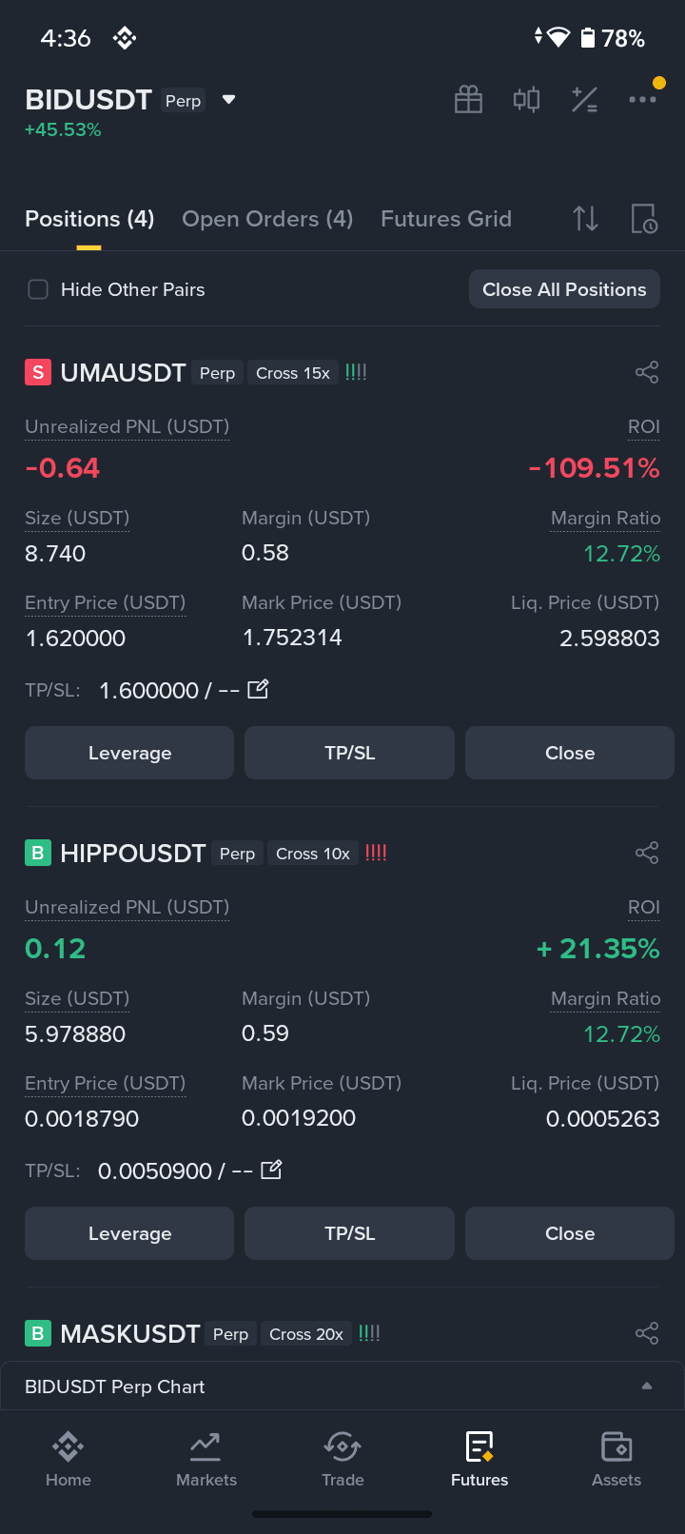Viewport: 685px width, 1534px height.
Task: Open TP/SL button for UMAUSDT position
Action: click(350, 753)
